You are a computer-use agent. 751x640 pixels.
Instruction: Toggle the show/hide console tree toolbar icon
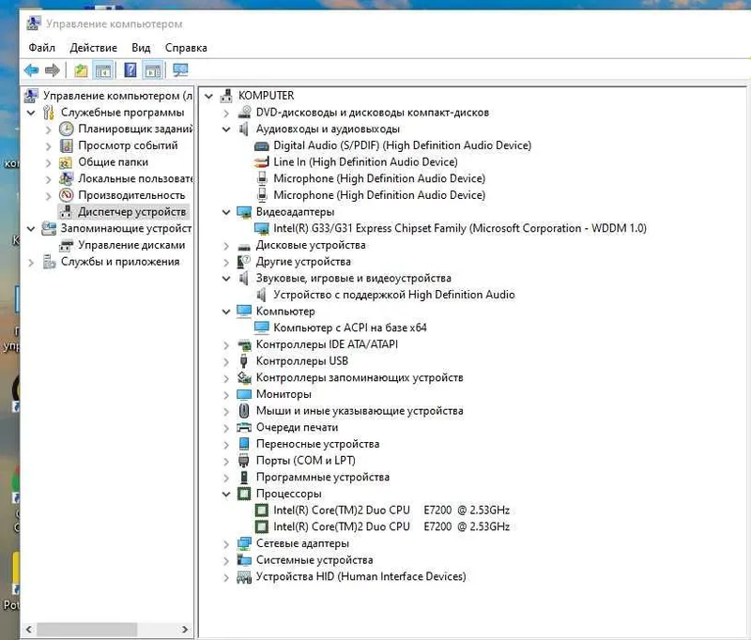pos(103,70)
